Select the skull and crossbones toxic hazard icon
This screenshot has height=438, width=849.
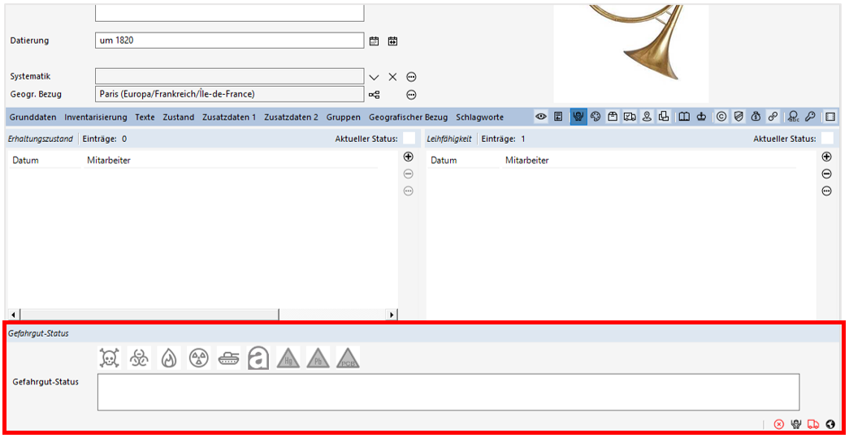click(x=109, y=358)
